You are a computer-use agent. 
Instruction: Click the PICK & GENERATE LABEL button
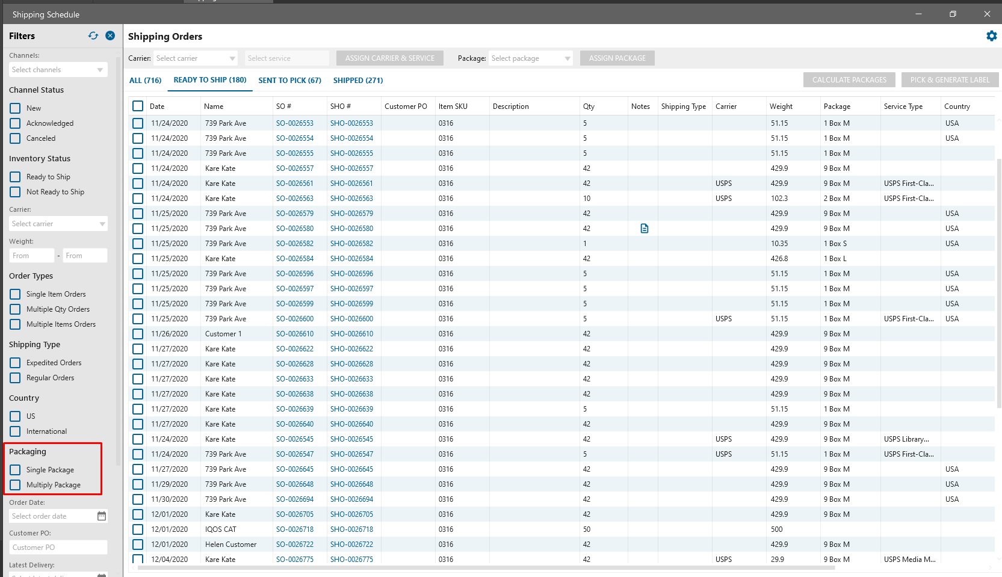click(949, 80)
